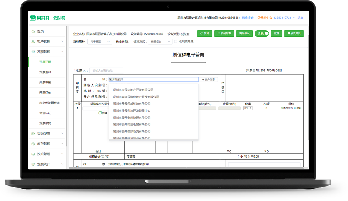Click the 退出 logout link

(x=300, y=18)
